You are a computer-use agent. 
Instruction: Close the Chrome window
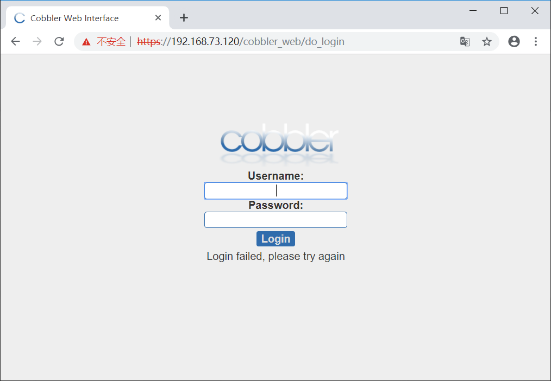click(x=535, y=10)
